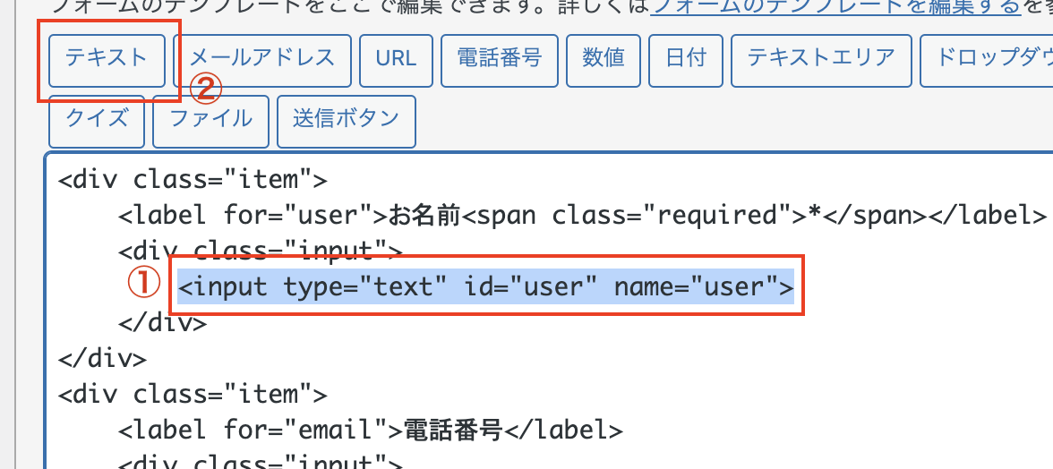Select the 数値 tag button

coord(604,59)
